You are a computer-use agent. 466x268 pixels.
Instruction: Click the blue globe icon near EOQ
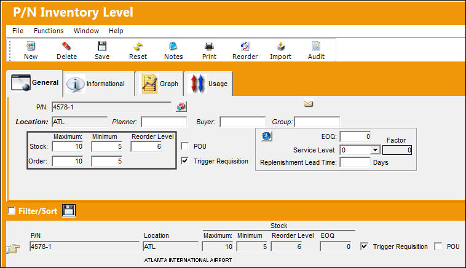(x=267, y=136)
